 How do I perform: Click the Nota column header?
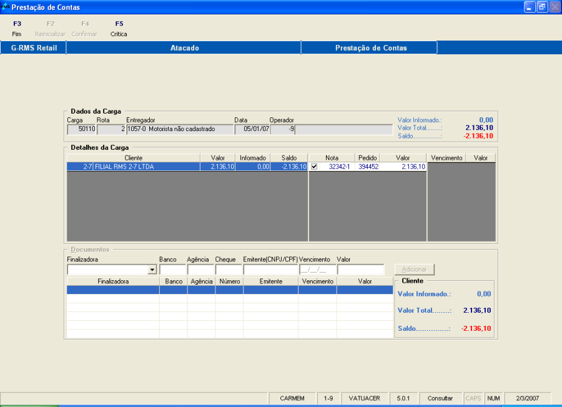(332, 158)
